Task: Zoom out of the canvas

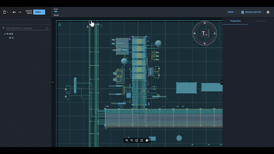Action: [x=132, y=140]
